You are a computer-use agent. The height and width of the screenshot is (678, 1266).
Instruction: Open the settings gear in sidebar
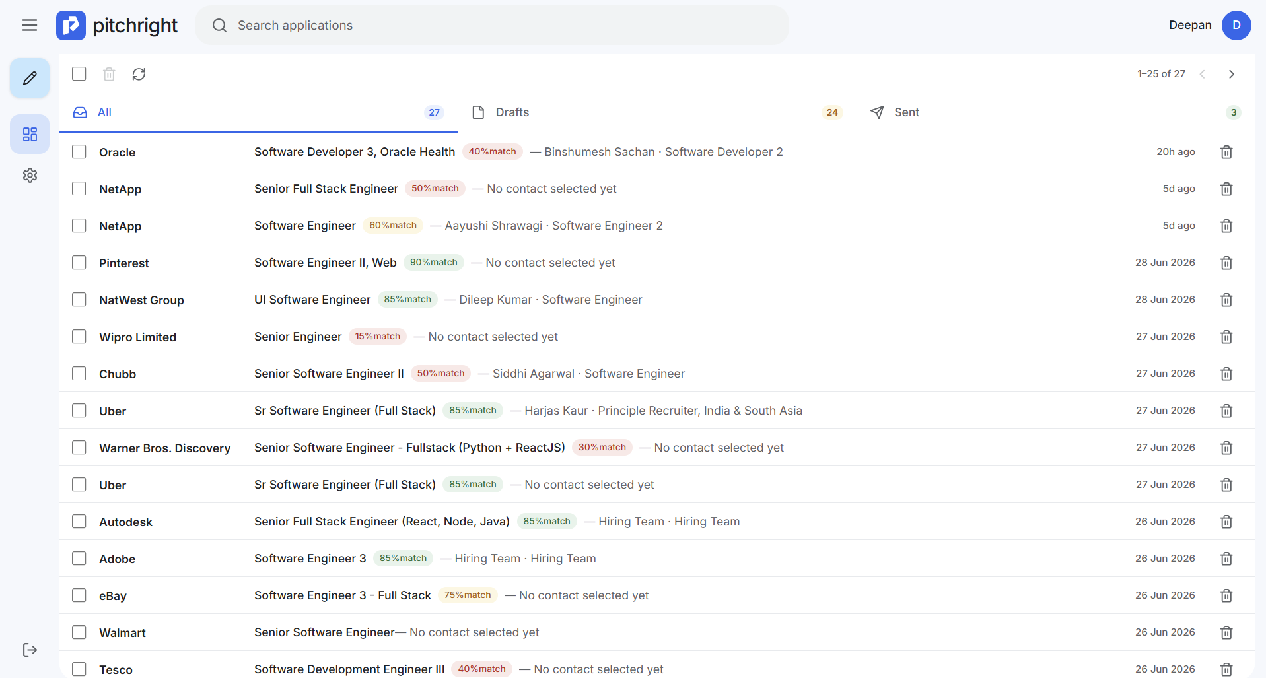30,175
